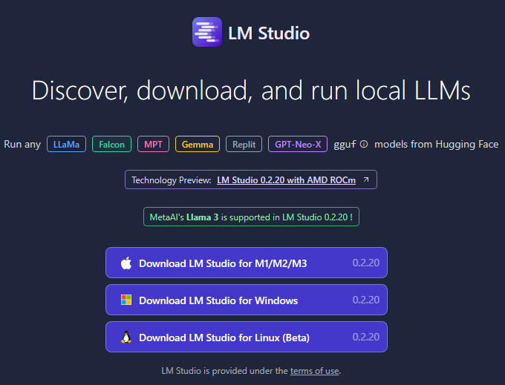Click the Llama 3 supported announcement banner

pyautogui.click(x=251, y=217)
